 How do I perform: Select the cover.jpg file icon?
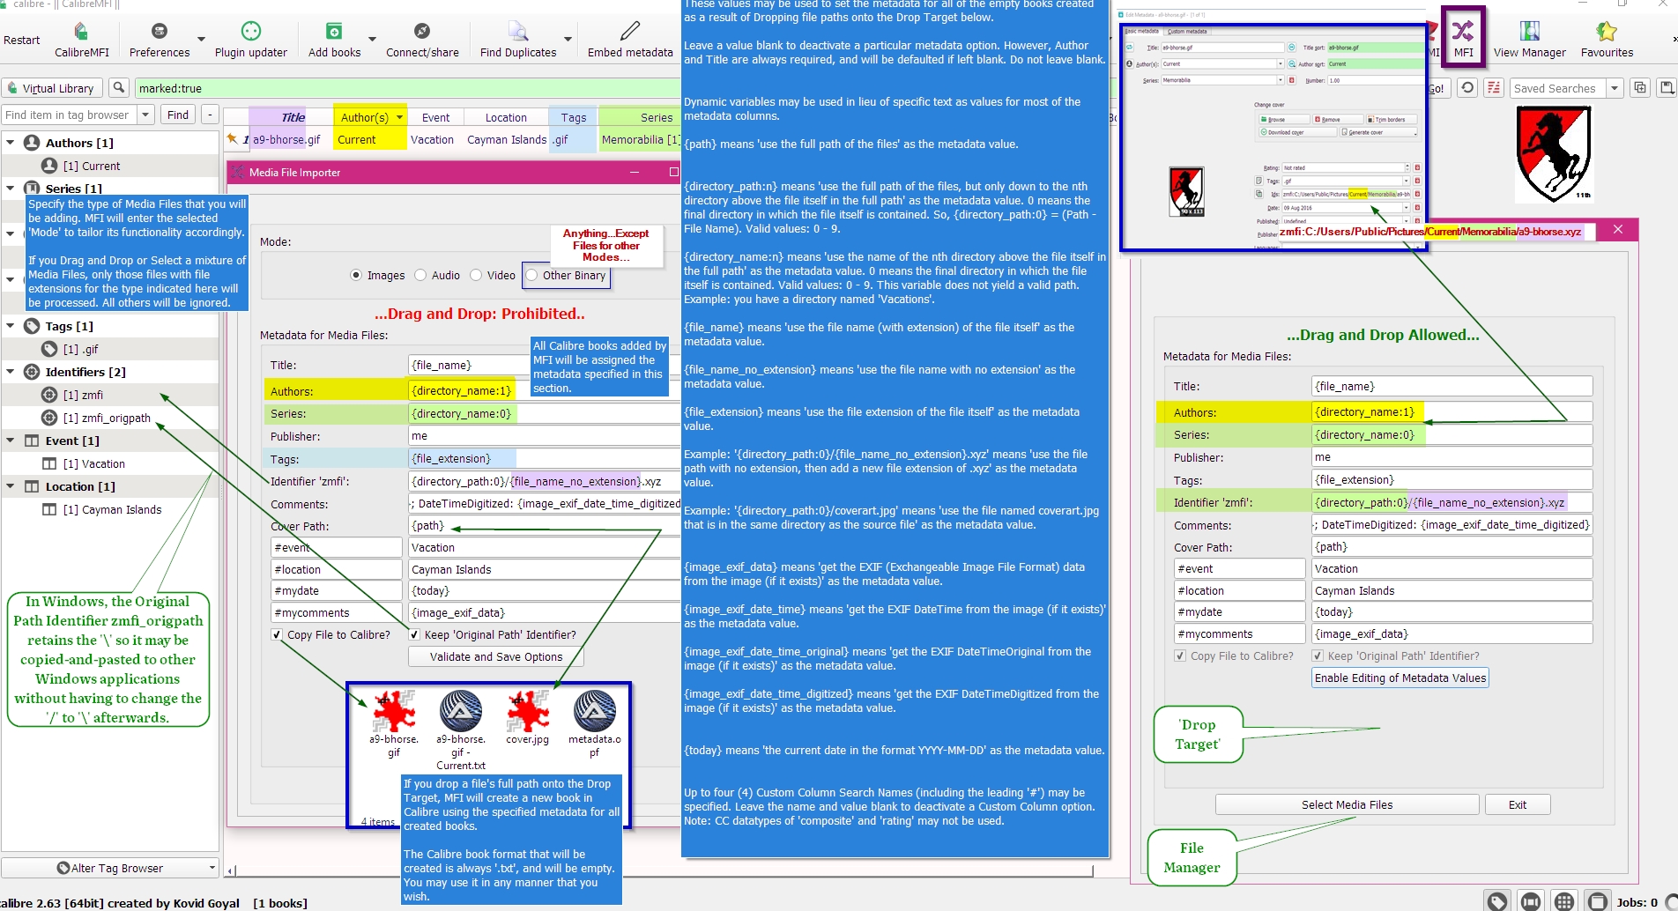[x=528, y=712]
